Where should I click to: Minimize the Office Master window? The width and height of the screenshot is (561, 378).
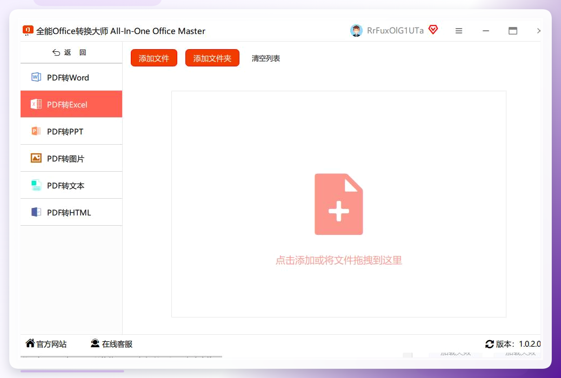485,31
